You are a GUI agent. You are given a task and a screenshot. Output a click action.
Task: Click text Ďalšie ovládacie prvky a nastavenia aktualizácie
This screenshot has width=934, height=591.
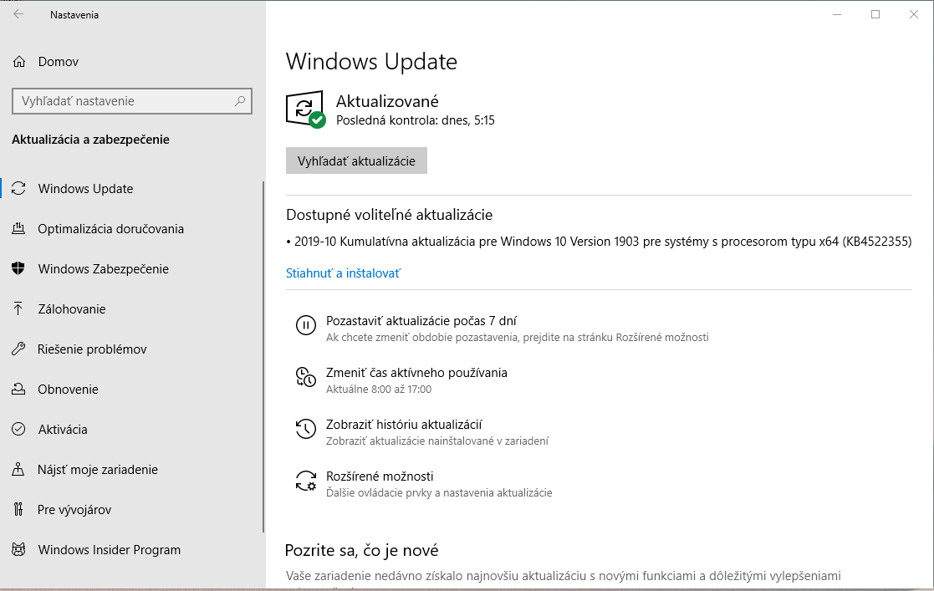pyautogui.click(x=439, y=492)
